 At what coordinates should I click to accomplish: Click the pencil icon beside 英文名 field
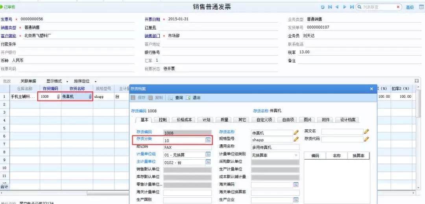coord(366,131)
